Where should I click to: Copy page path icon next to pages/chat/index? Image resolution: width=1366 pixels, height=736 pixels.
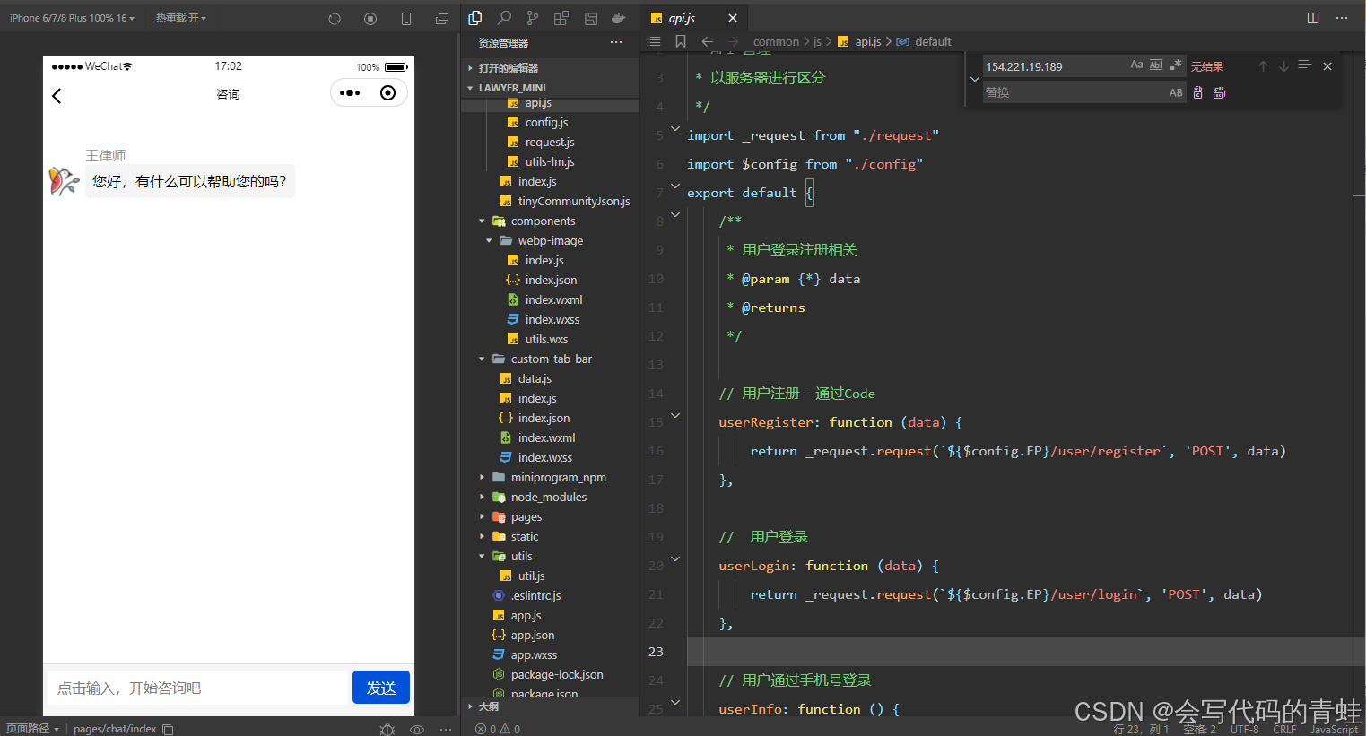pyautogui.click(x=168, y=729)
